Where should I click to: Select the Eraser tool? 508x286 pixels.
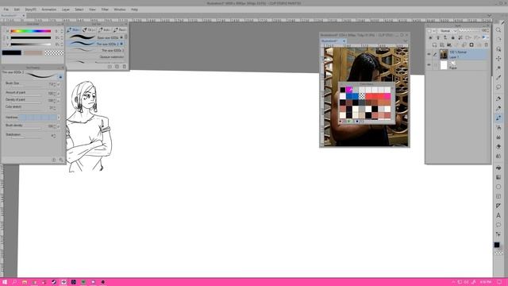coord(498,146)
